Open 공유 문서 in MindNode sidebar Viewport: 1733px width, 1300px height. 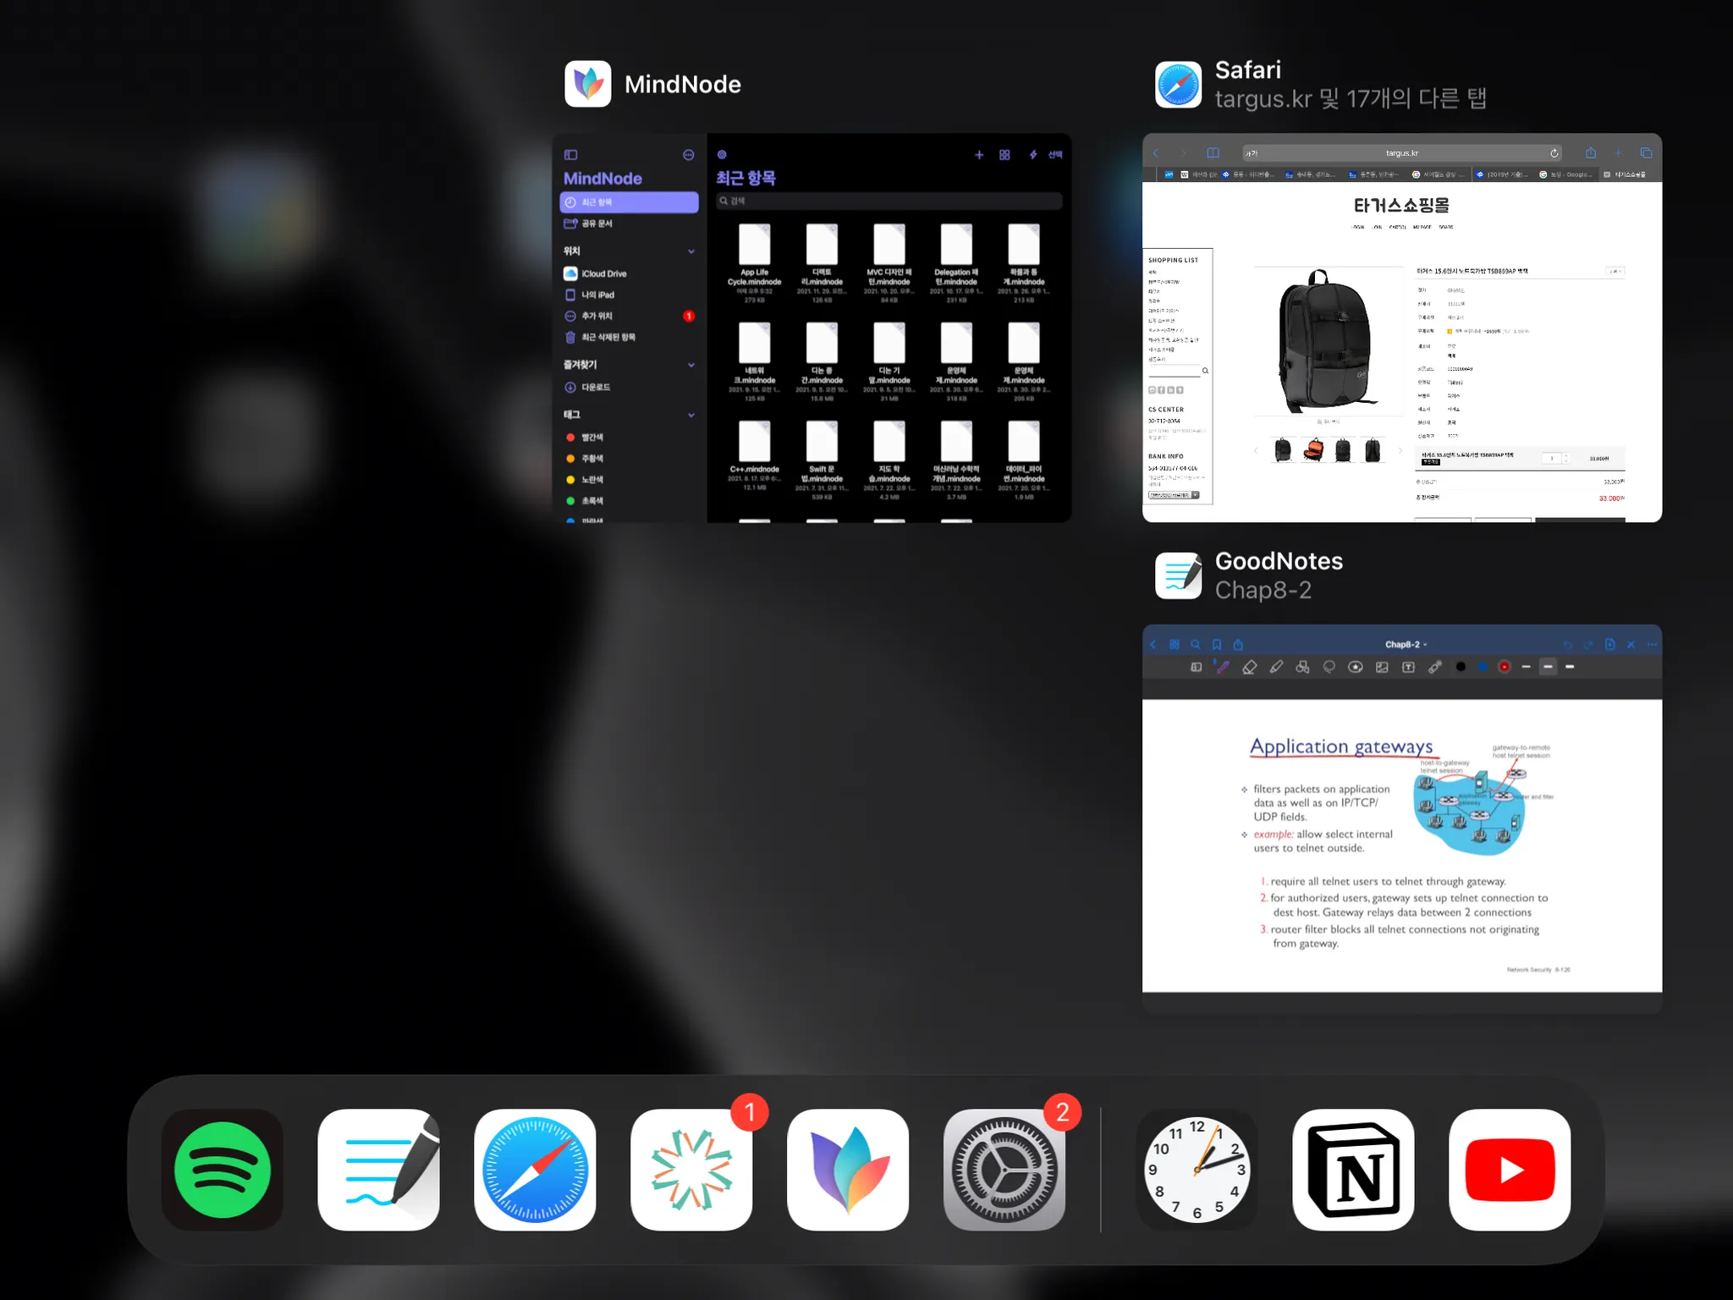pyautogui.click(x=596, y=223)
